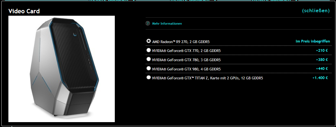Click the +210 € price text
This screenshot has width=336, height=127.
tap(322, 50)
